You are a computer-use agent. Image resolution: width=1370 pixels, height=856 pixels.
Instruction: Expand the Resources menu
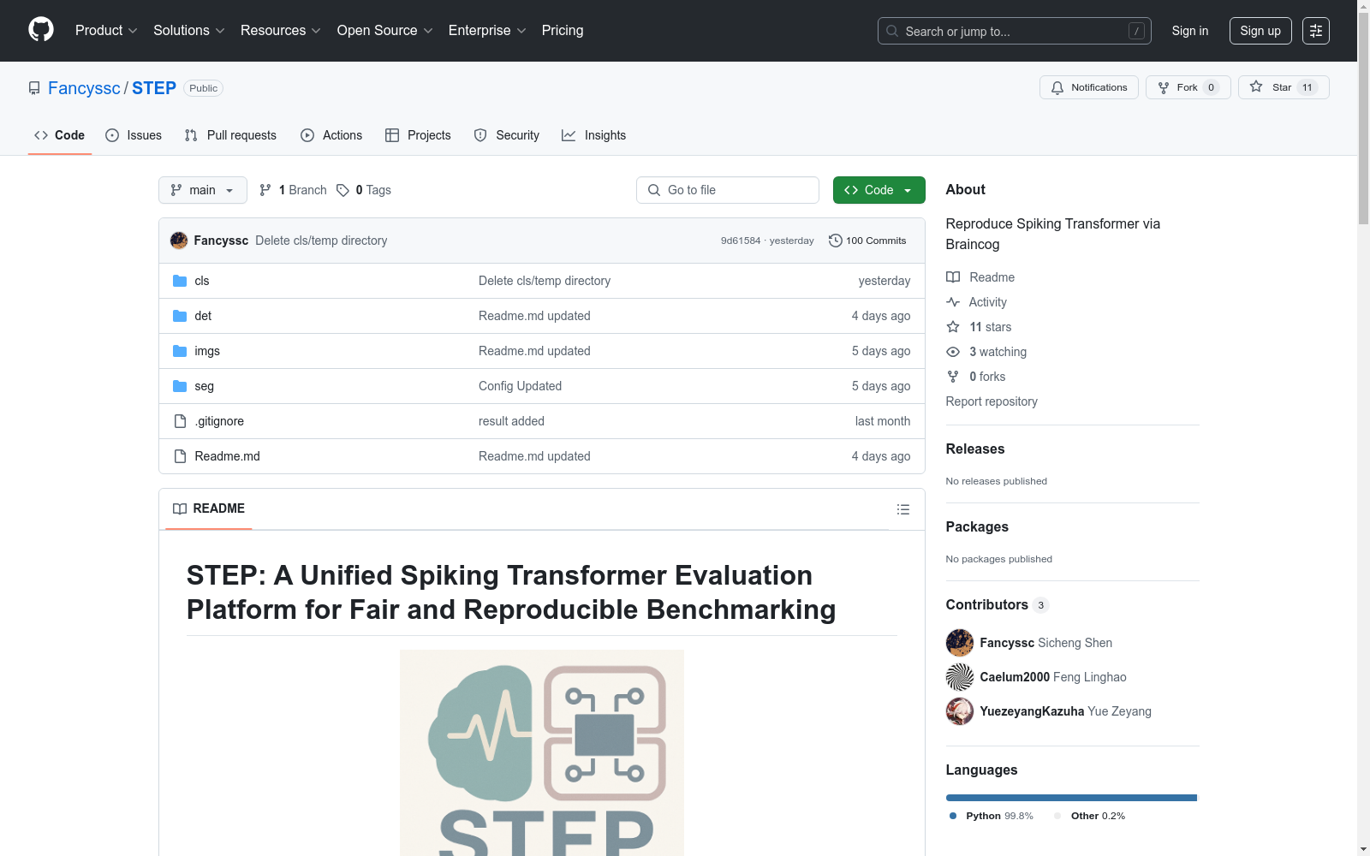coord(281,31)
